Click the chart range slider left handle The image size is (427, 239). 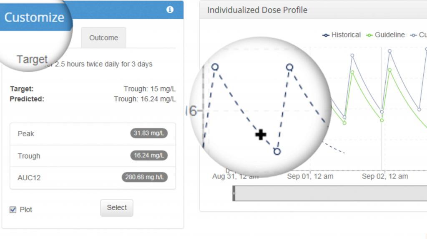coord(234,193)
